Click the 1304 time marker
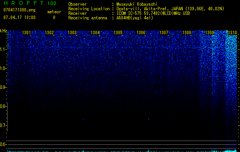The image size is (240, 152). point(95,33)
